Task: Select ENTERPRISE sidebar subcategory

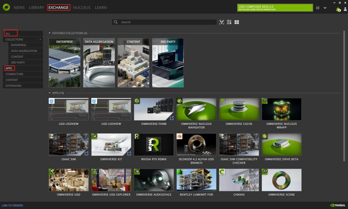Action: pyautogui.click(x=25, y=45)
